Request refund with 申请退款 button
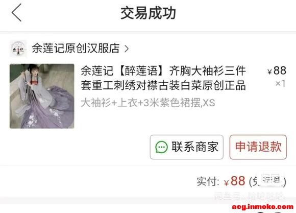 [x=258, y=147]
